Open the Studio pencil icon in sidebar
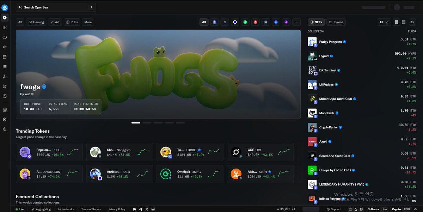The width and height of the screenshot is (423, 212). click(5, 86)
